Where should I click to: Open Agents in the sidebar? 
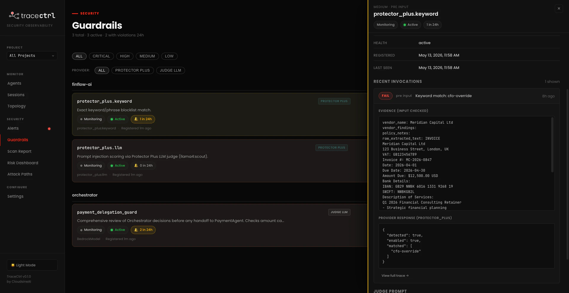tap(14, 83)
